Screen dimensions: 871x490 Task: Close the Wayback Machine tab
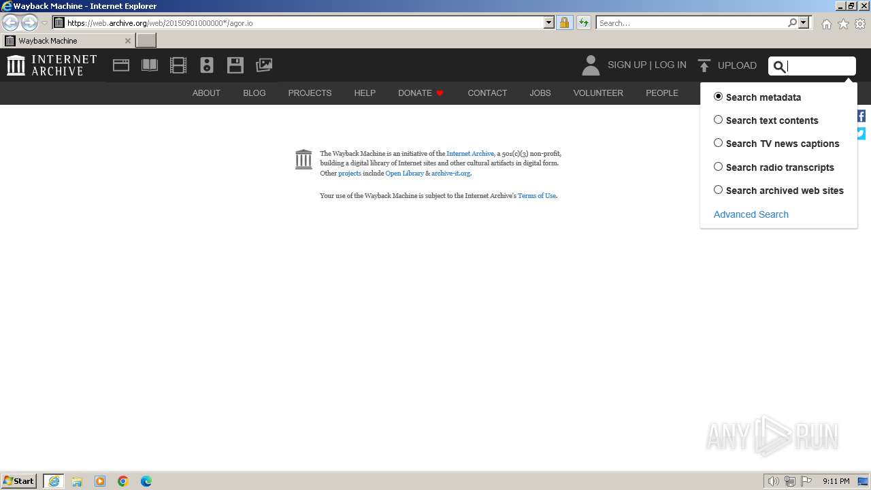pos(127,41)
